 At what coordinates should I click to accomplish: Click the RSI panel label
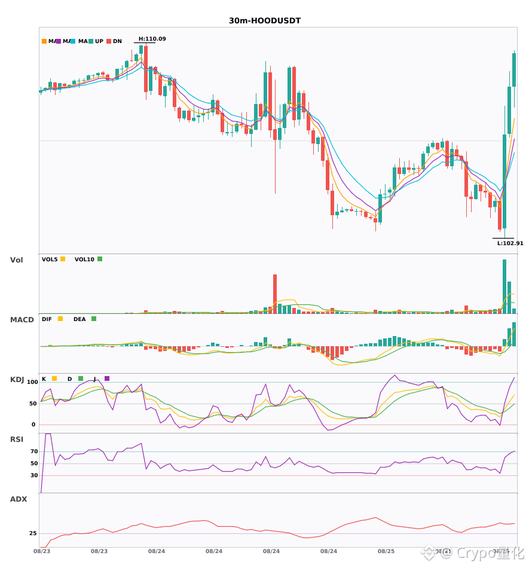click(x=17, y=439)
